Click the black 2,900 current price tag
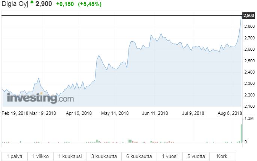 249,15
